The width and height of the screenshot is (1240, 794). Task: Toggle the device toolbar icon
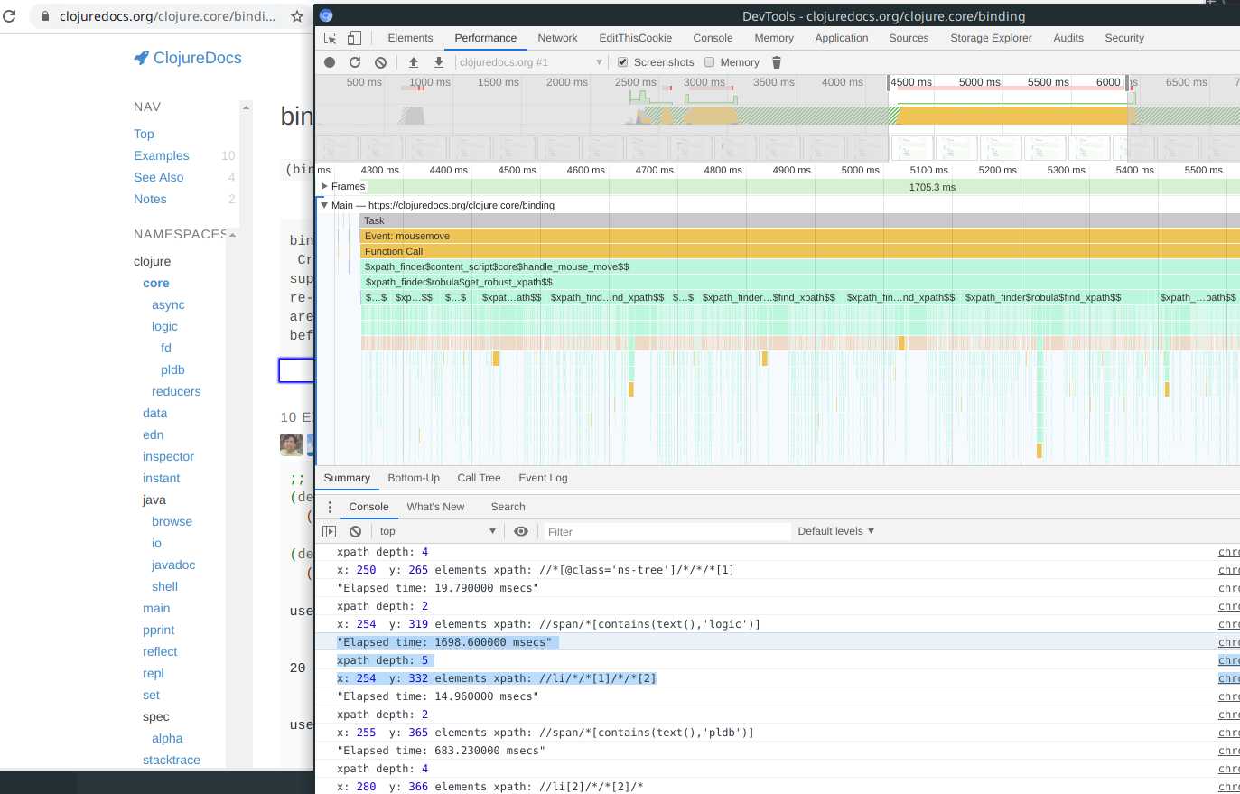pos(354,38)
